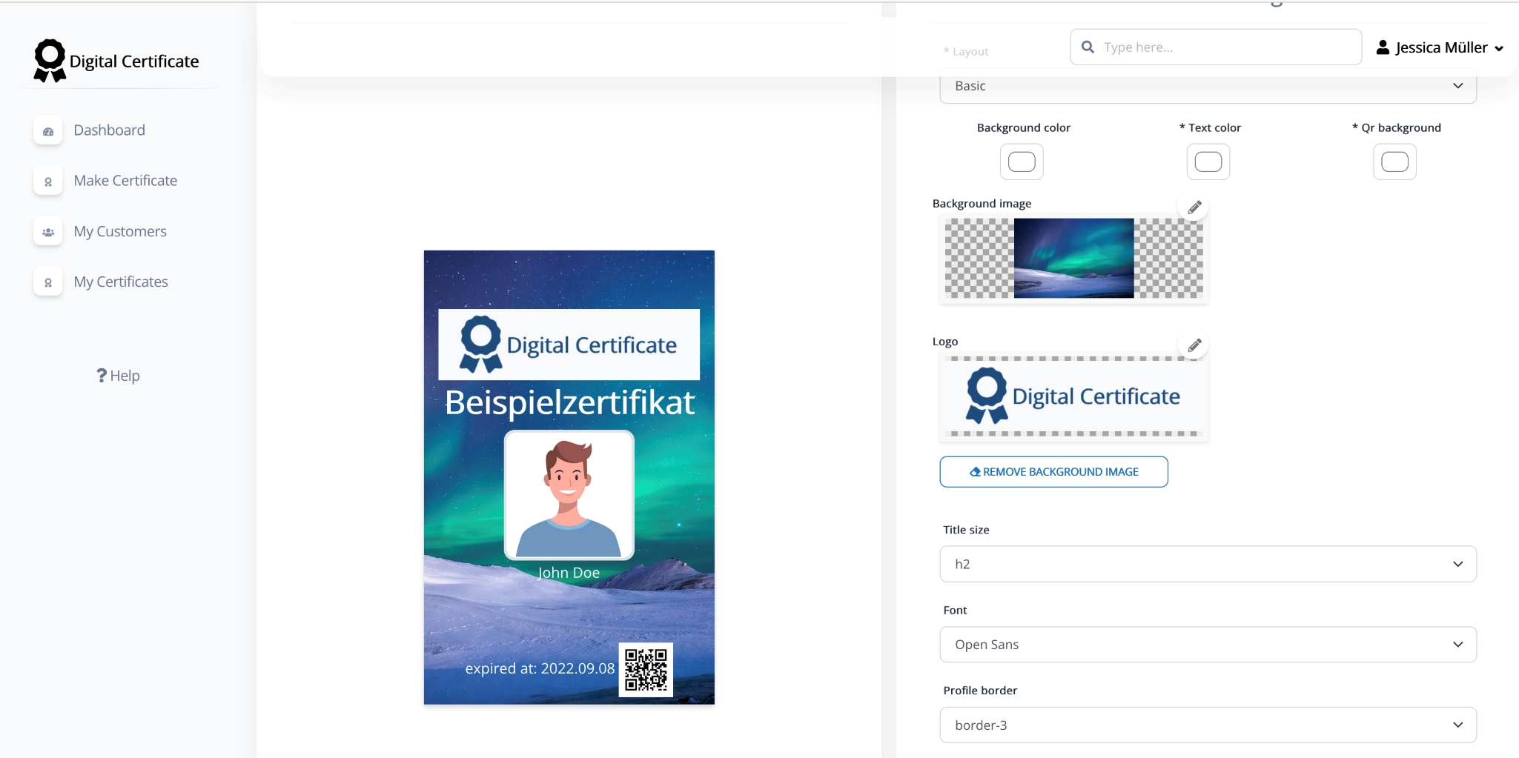Click the search magnifier icon
The image size is (1519, 758).
1087,46
